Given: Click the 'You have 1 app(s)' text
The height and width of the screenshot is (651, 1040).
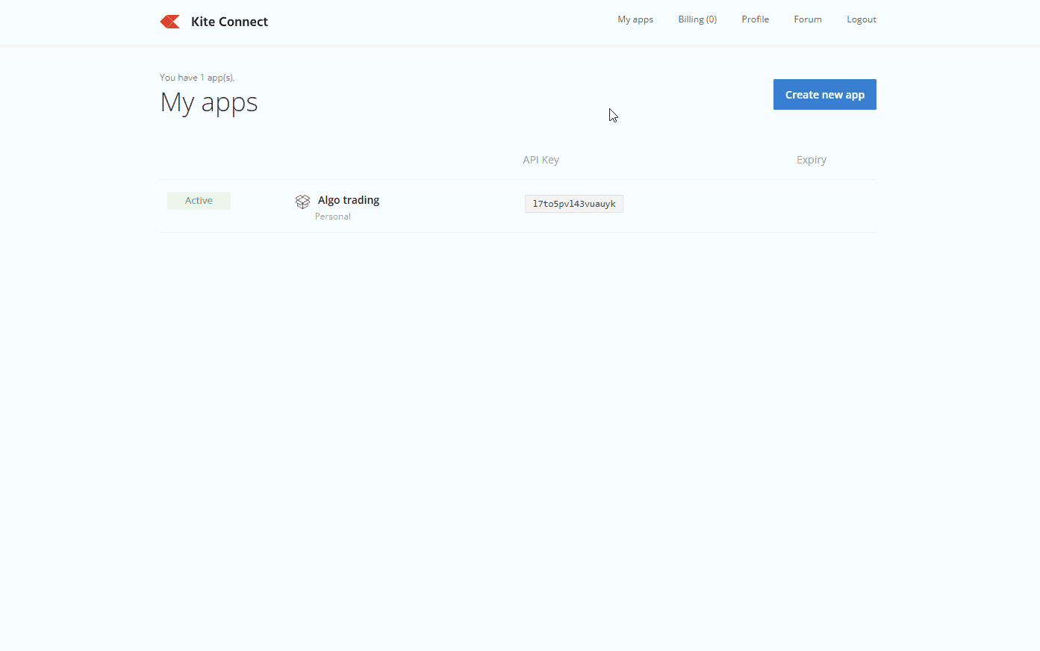Looking at the screenshot, I should pos(197,78).
